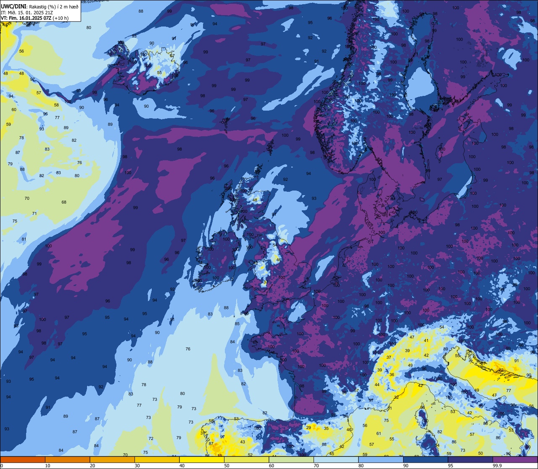The width and height of the screenshot is (538, 469).
Task: Click the pale blue 70–80 legend swatch
Action: point(336,460)
